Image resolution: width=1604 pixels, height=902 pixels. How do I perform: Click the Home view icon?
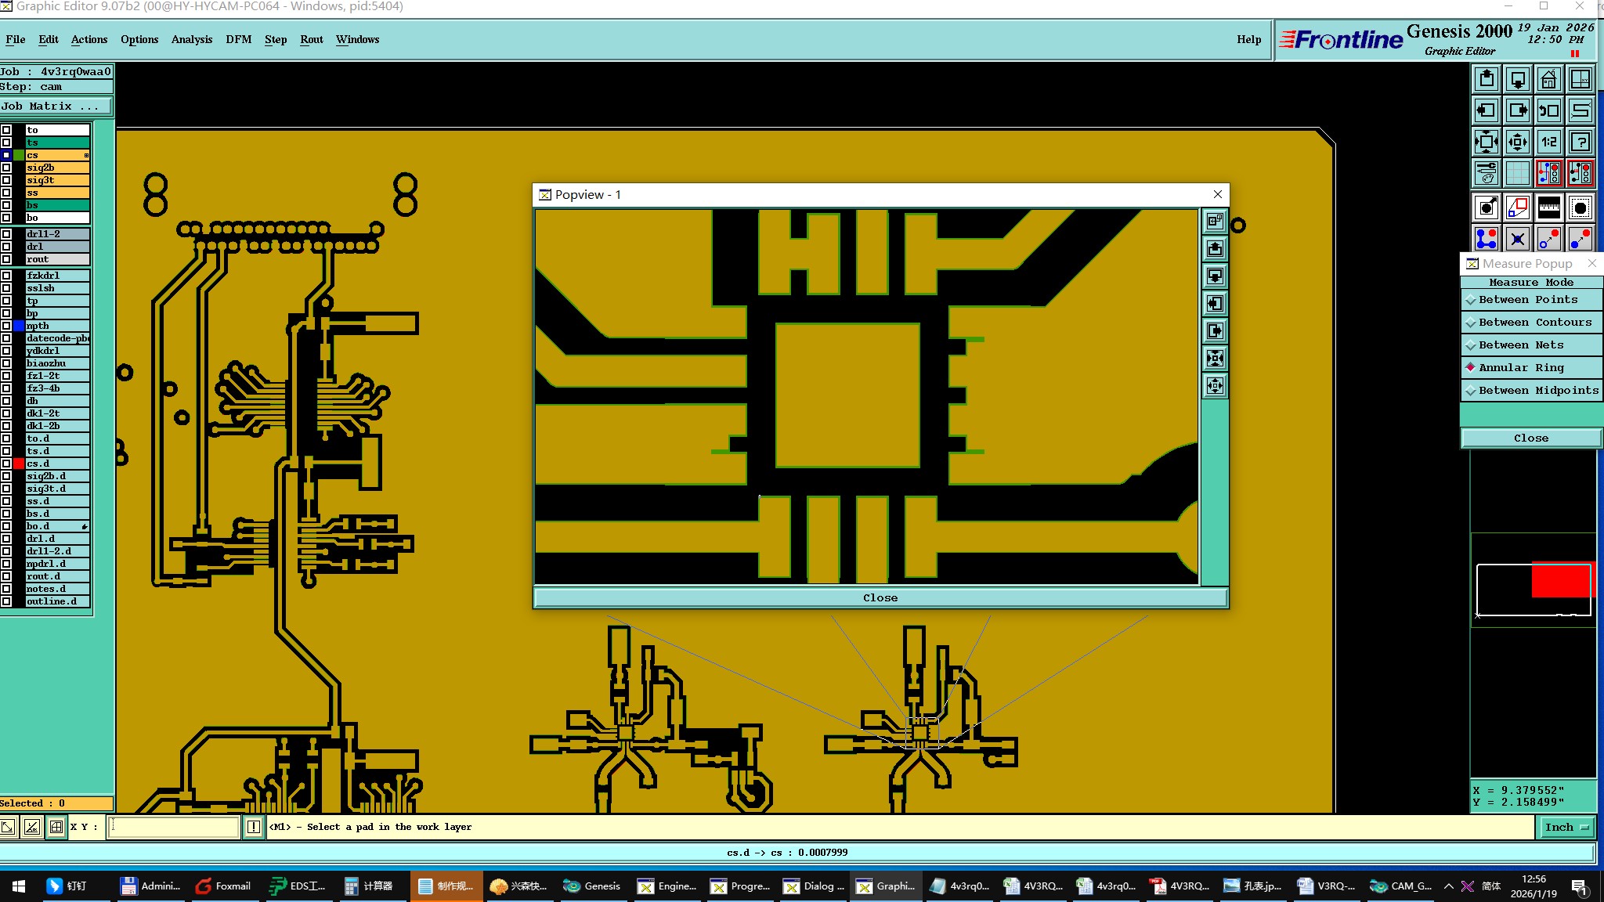pyautogui.click(x=1548, y=80)
